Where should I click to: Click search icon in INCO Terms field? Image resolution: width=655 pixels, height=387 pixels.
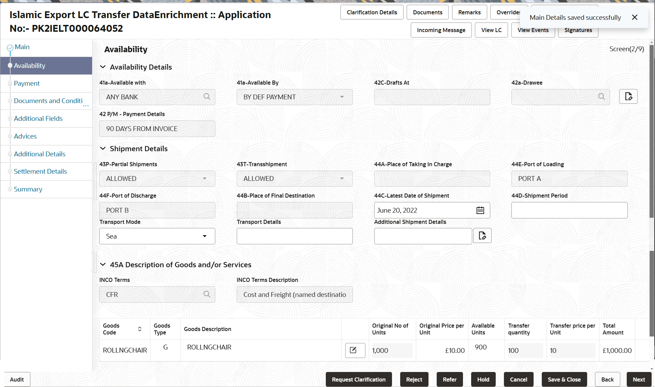[207, 294]
